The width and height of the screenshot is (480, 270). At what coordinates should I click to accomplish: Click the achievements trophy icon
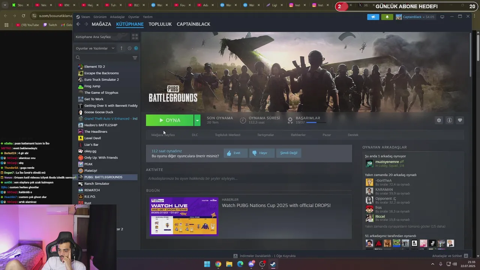290,120
